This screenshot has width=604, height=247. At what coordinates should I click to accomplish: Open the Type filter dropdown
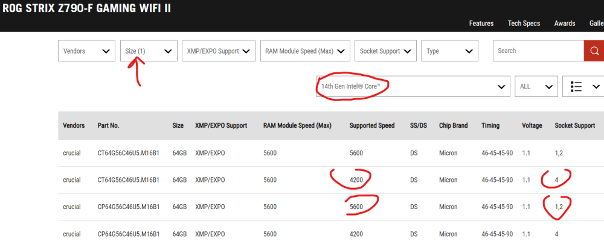coord(450,51)
